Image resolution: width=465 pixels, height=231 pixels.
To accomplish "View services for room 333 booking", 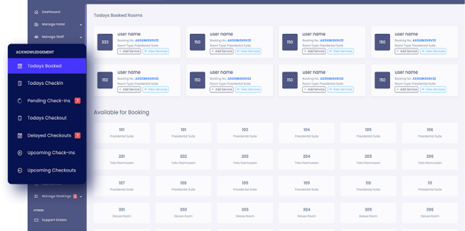I will coord(156,51).
